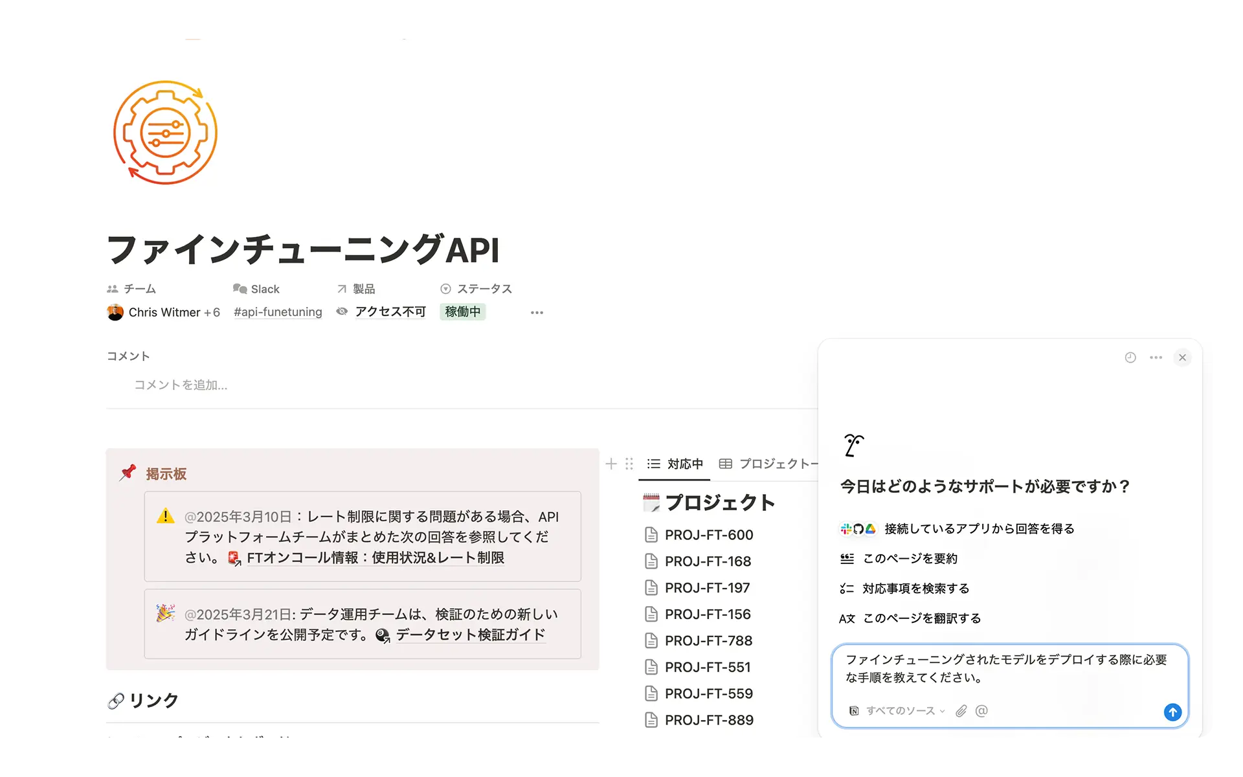Select the 対応中 list view tab

click(x=674, y=464)
